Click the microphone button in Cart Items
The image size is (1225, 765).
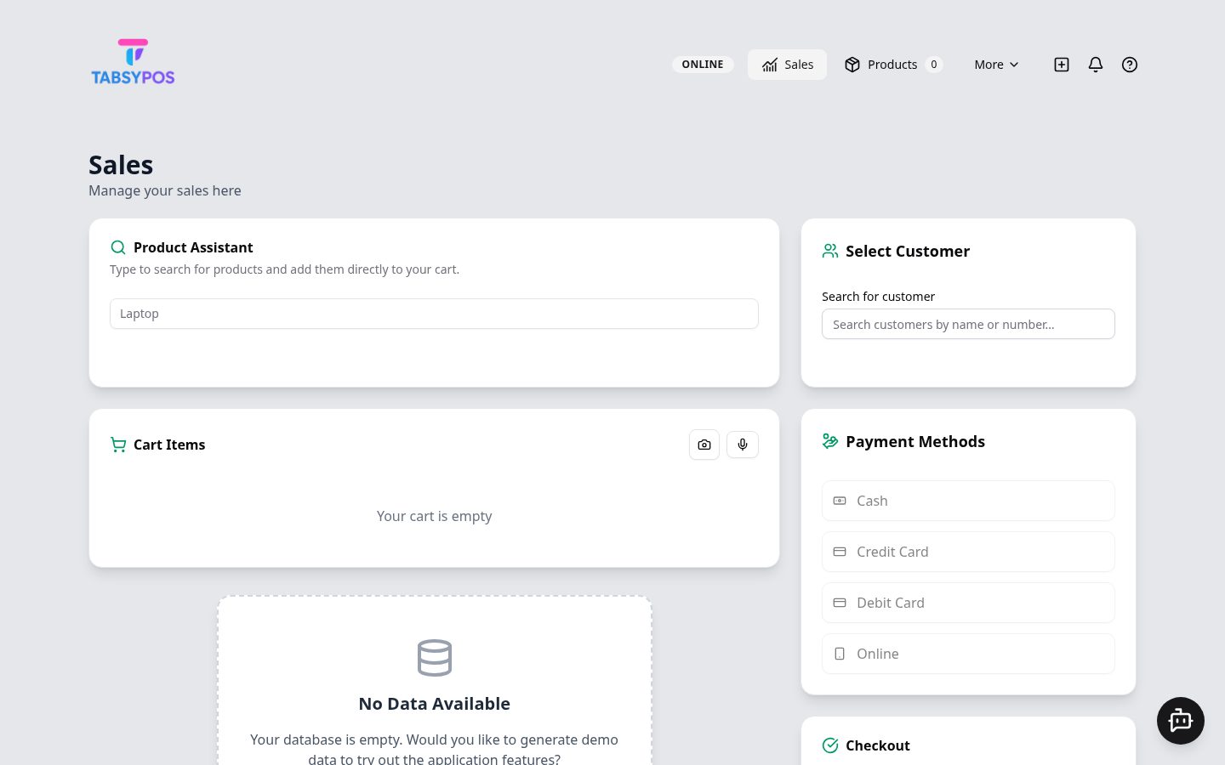[743, 445]
